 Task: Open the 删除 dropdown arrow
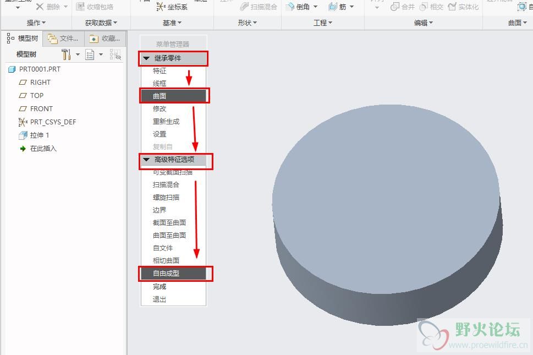65,7
